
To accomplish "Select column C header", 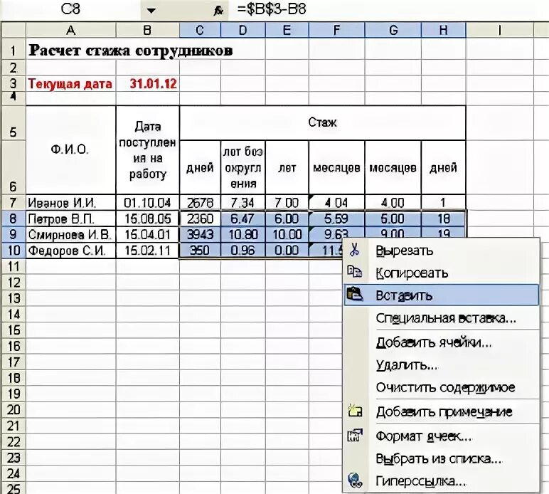I will (200, 30).
